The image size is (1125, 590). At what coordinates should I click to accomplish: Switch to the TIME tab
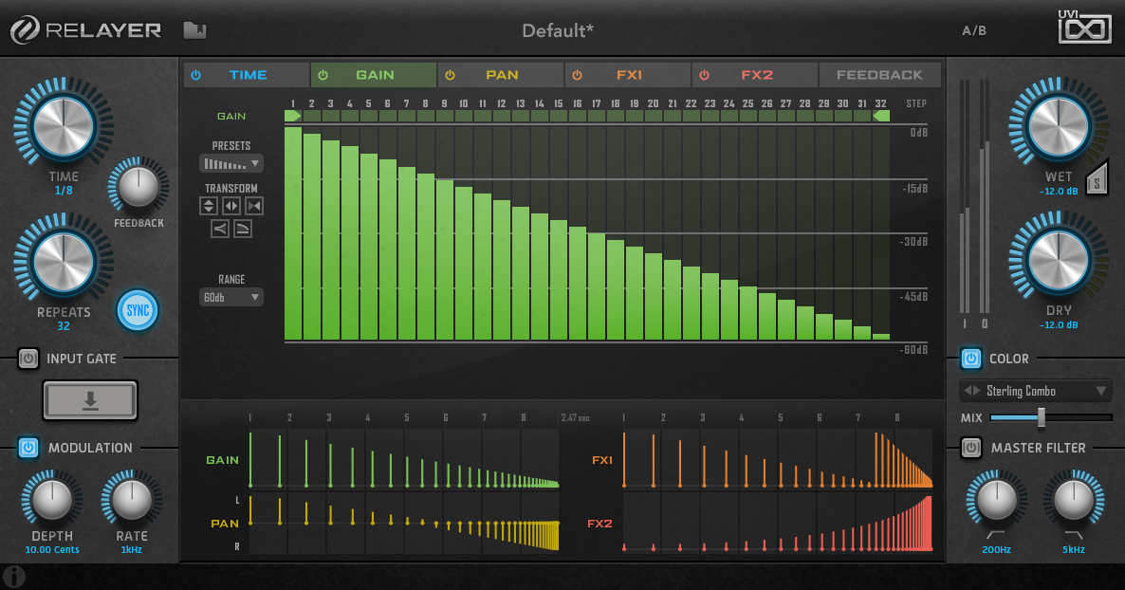click(247, 75)
